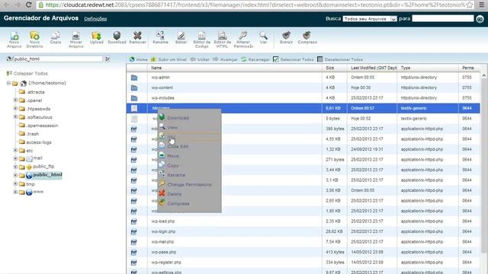Choose Delete in context menu
Viewport: 488px width, 274px height.
(189, 194)
